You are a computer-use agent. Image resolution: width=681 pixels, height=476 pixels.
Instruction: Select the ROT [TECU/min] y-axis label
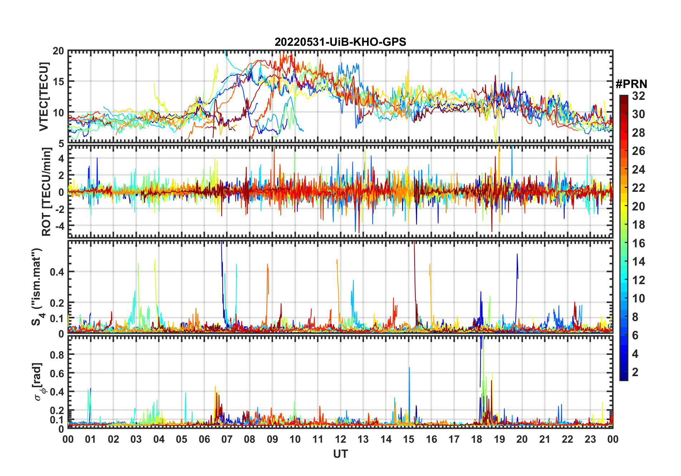point(46,191)
